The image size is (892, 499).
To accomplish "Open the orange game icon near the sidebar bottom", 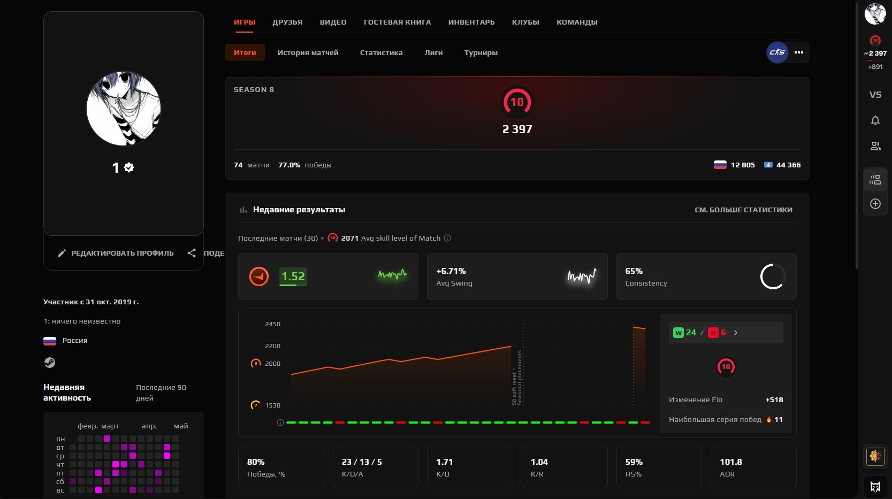I will click(x=875, y=456).
